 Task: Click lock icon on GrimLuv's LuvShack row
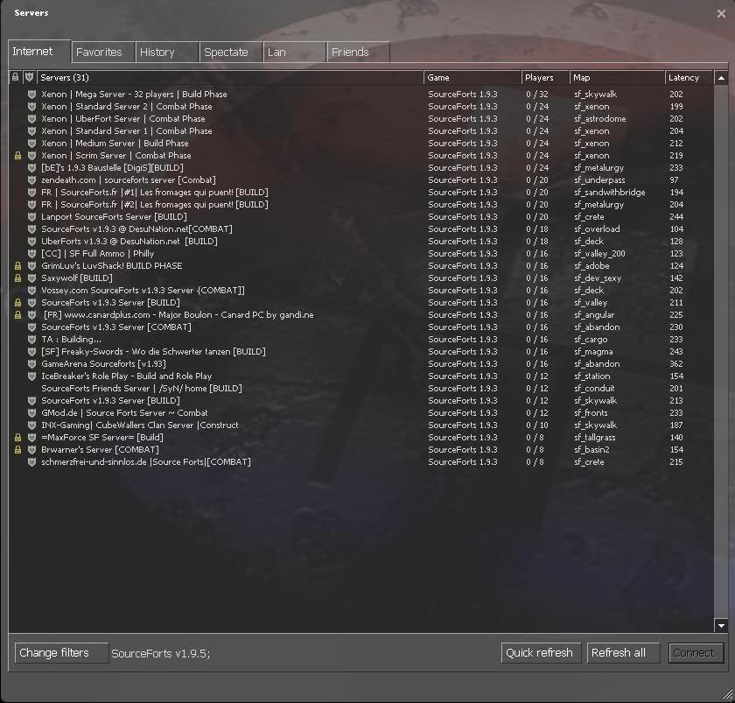pyautogui.click(x=17, y=266)
